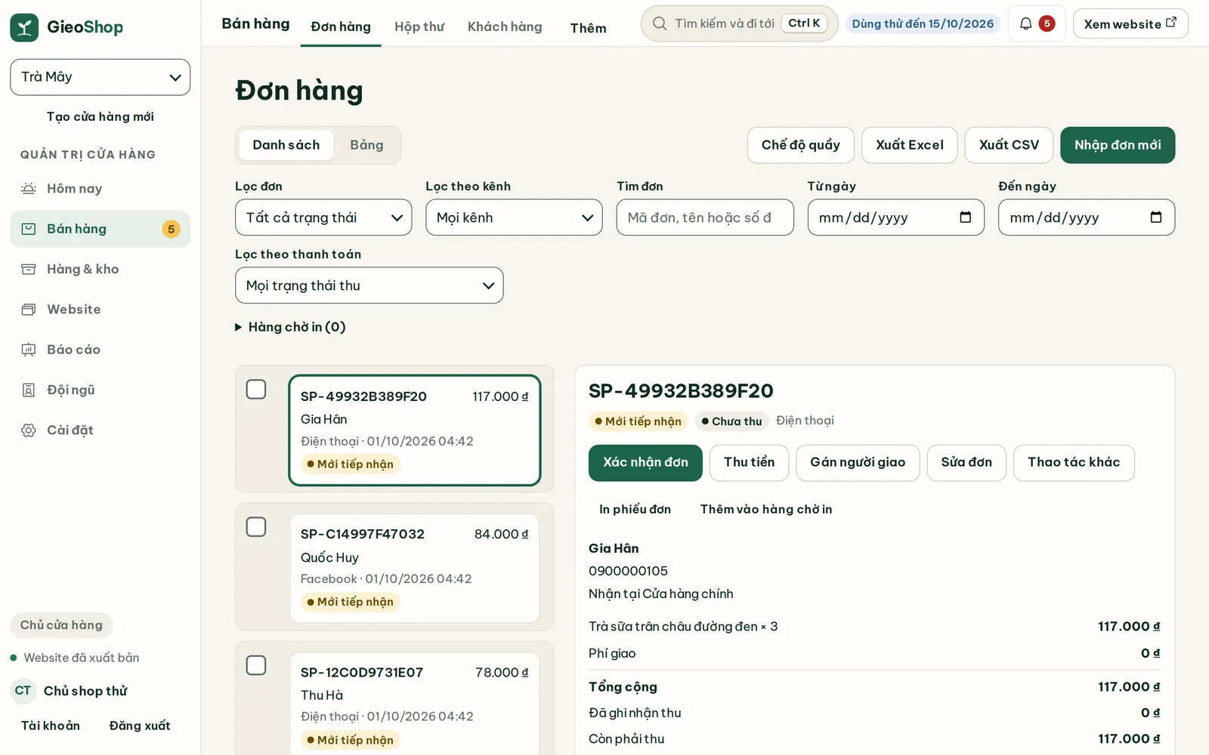
Task: Click the CT avatar icon
Action: click(23, 691)
